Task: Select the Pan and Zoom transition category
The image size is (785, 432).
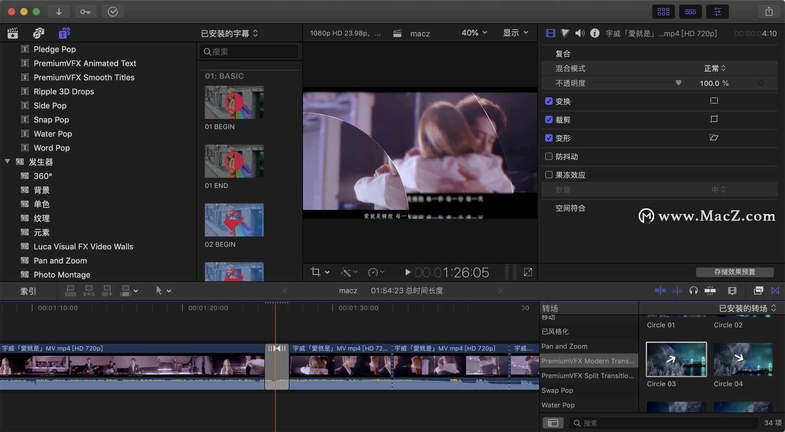Action: click(x=589, y=346)
